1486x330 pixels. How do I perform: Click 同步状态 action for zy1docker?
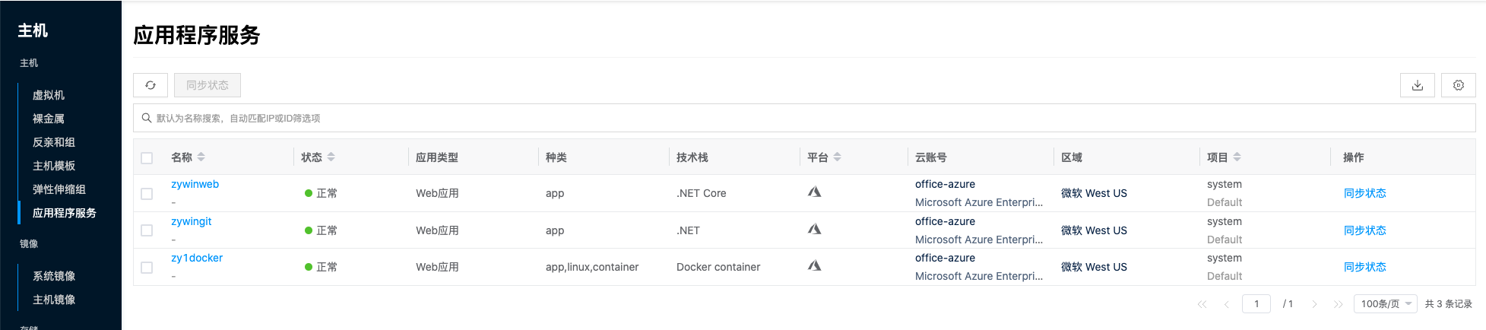pos(1364,267)
